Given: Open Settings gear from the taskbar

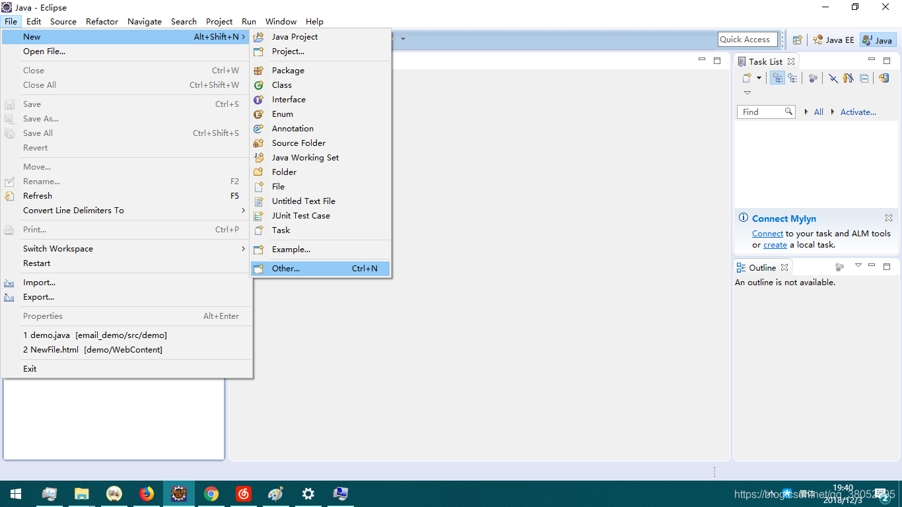Looking at the screenshot, I should point(308,494).
